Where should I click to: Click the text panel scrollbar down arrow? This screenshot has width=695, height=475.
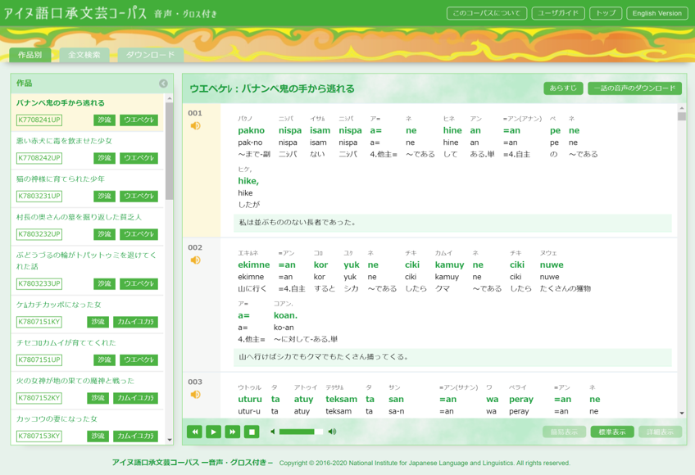click(x=682, y=413)
